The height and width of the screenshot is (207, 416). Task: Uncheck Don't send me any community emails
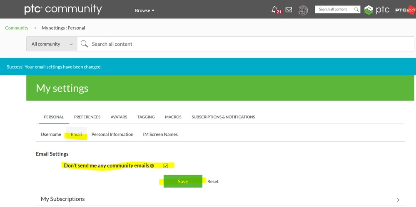[x=166, y=166]
